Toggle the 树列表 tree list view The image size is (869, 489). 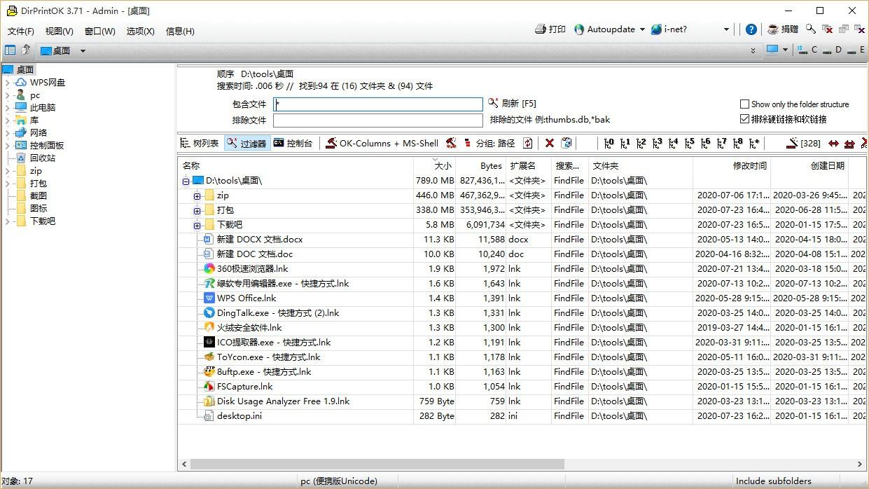(x=200, y=143)
